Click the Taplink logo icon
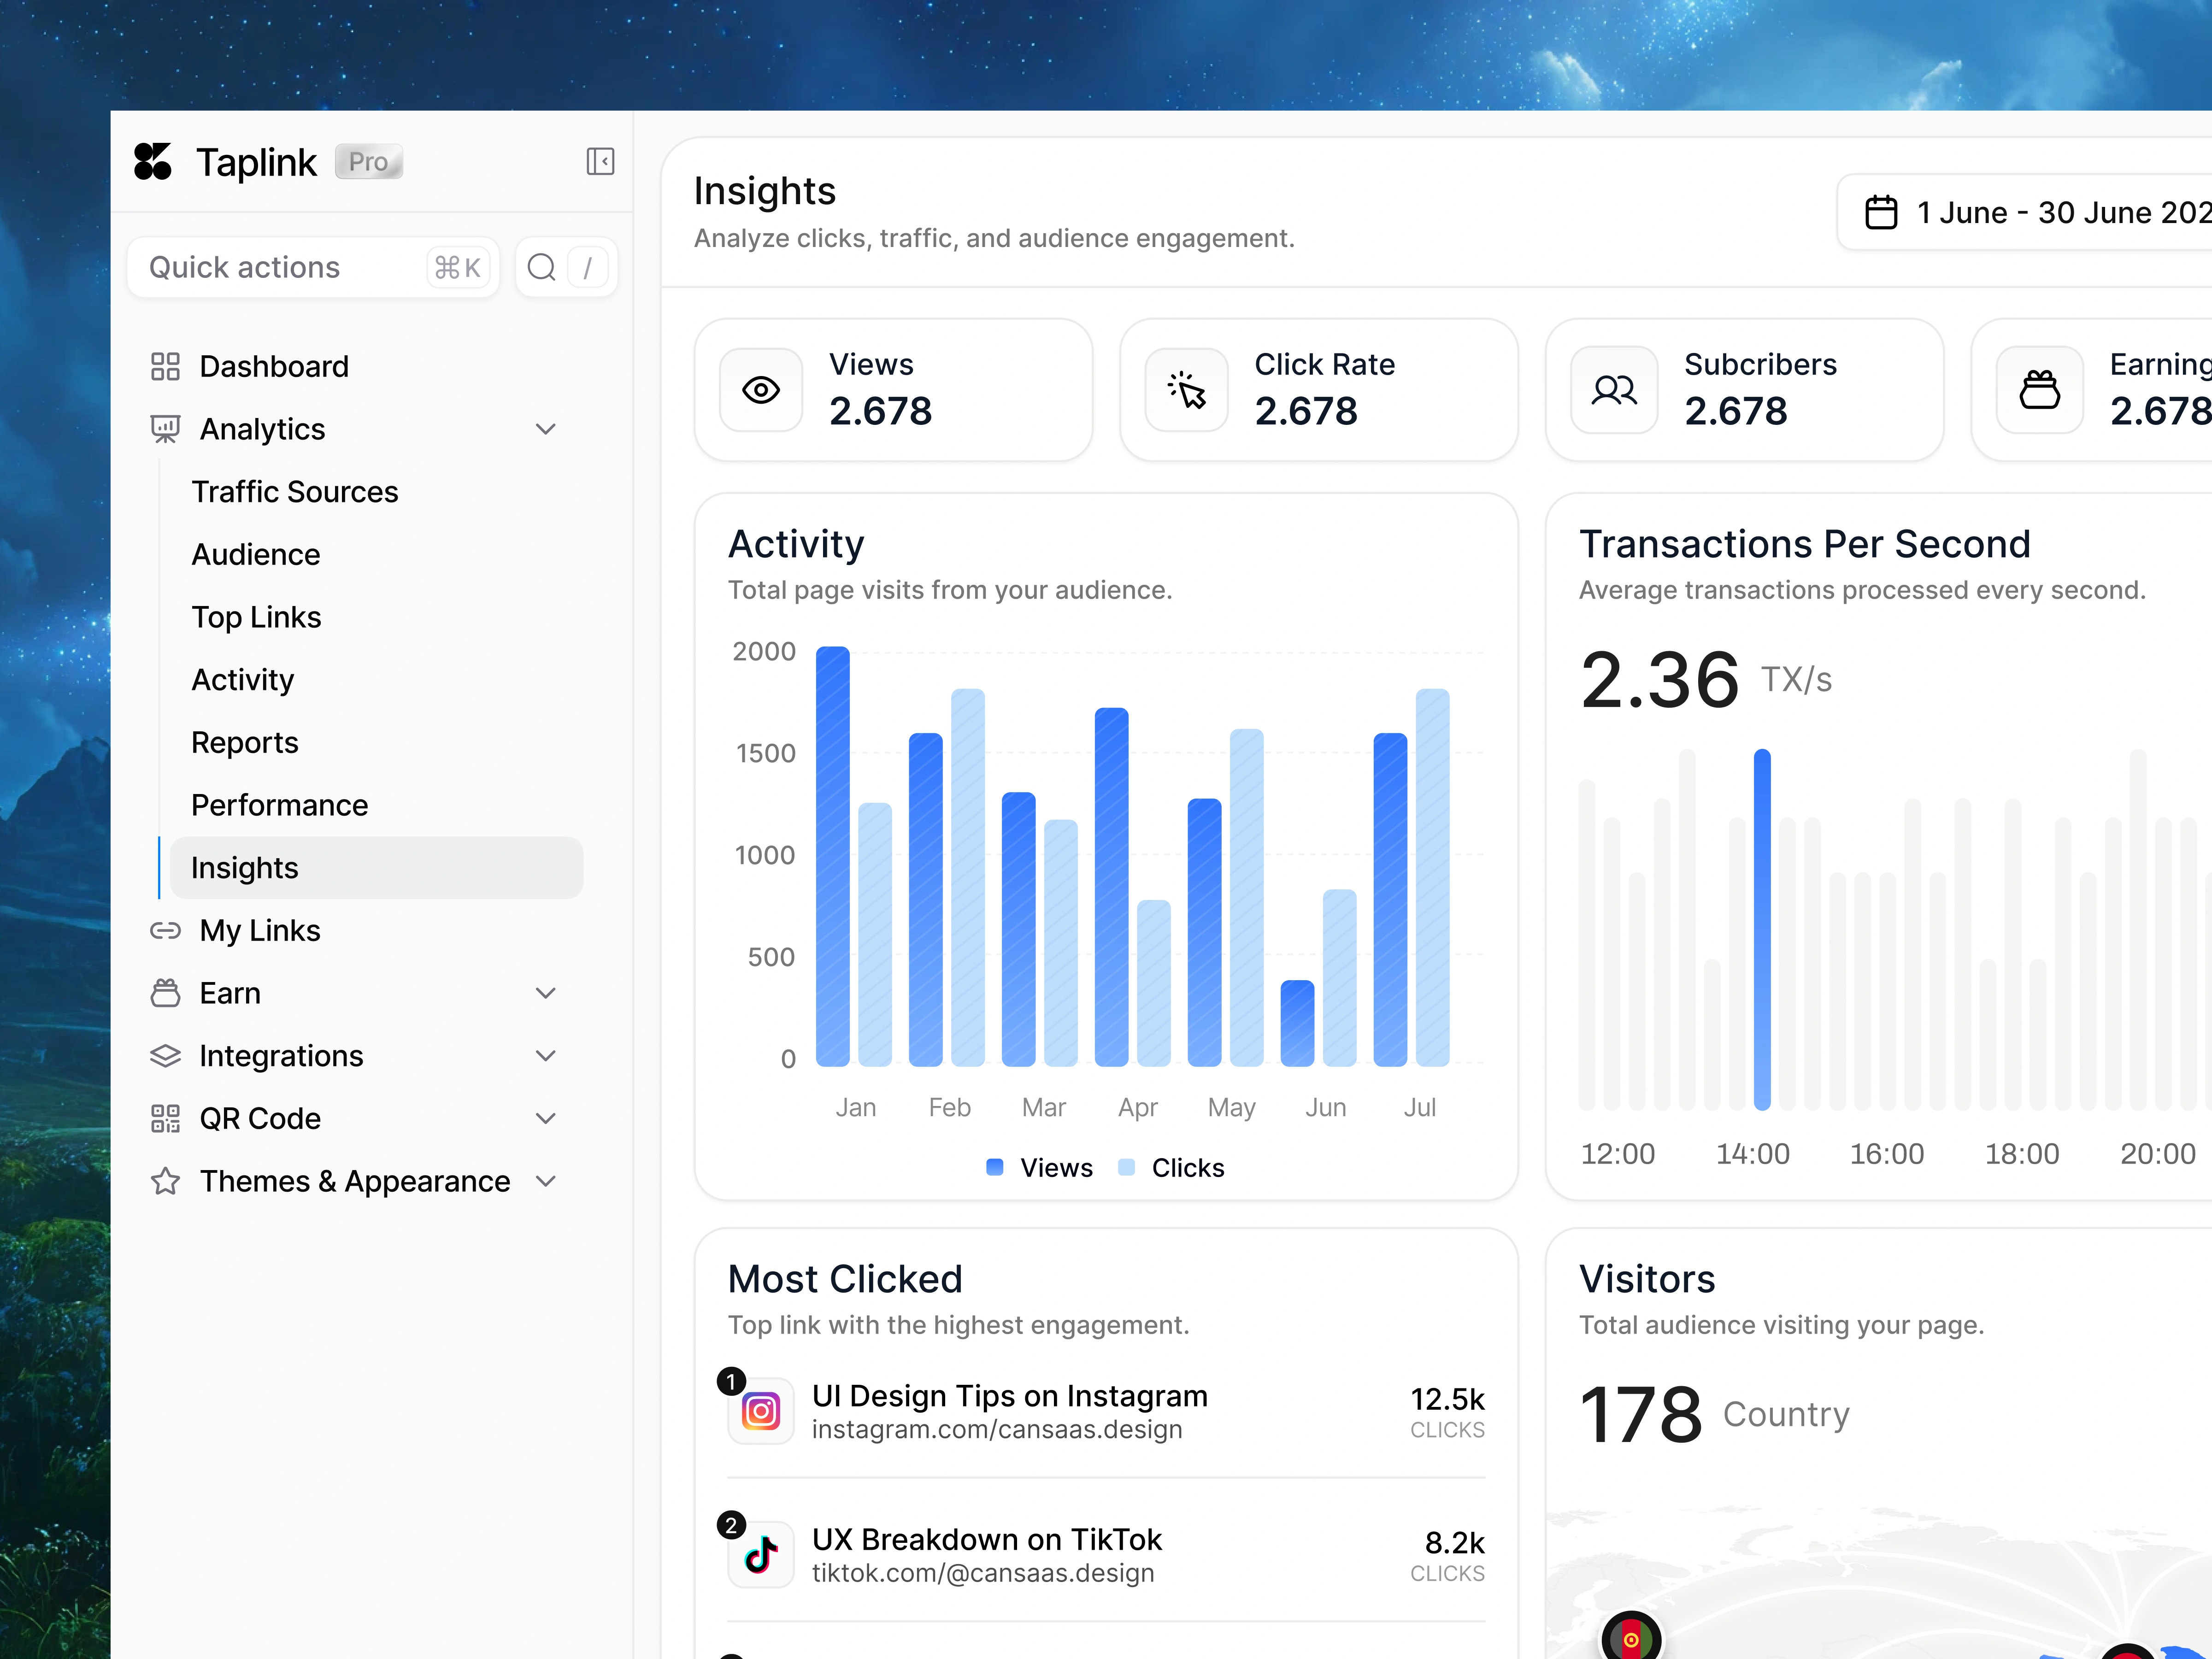This screenshot has width=2212, height=1659. (x=153, y=161)
